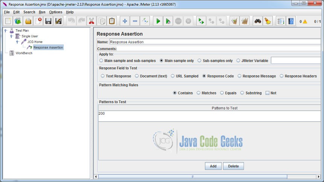
Task: Click the Undo arrow icon
Action: pos(71,21)
